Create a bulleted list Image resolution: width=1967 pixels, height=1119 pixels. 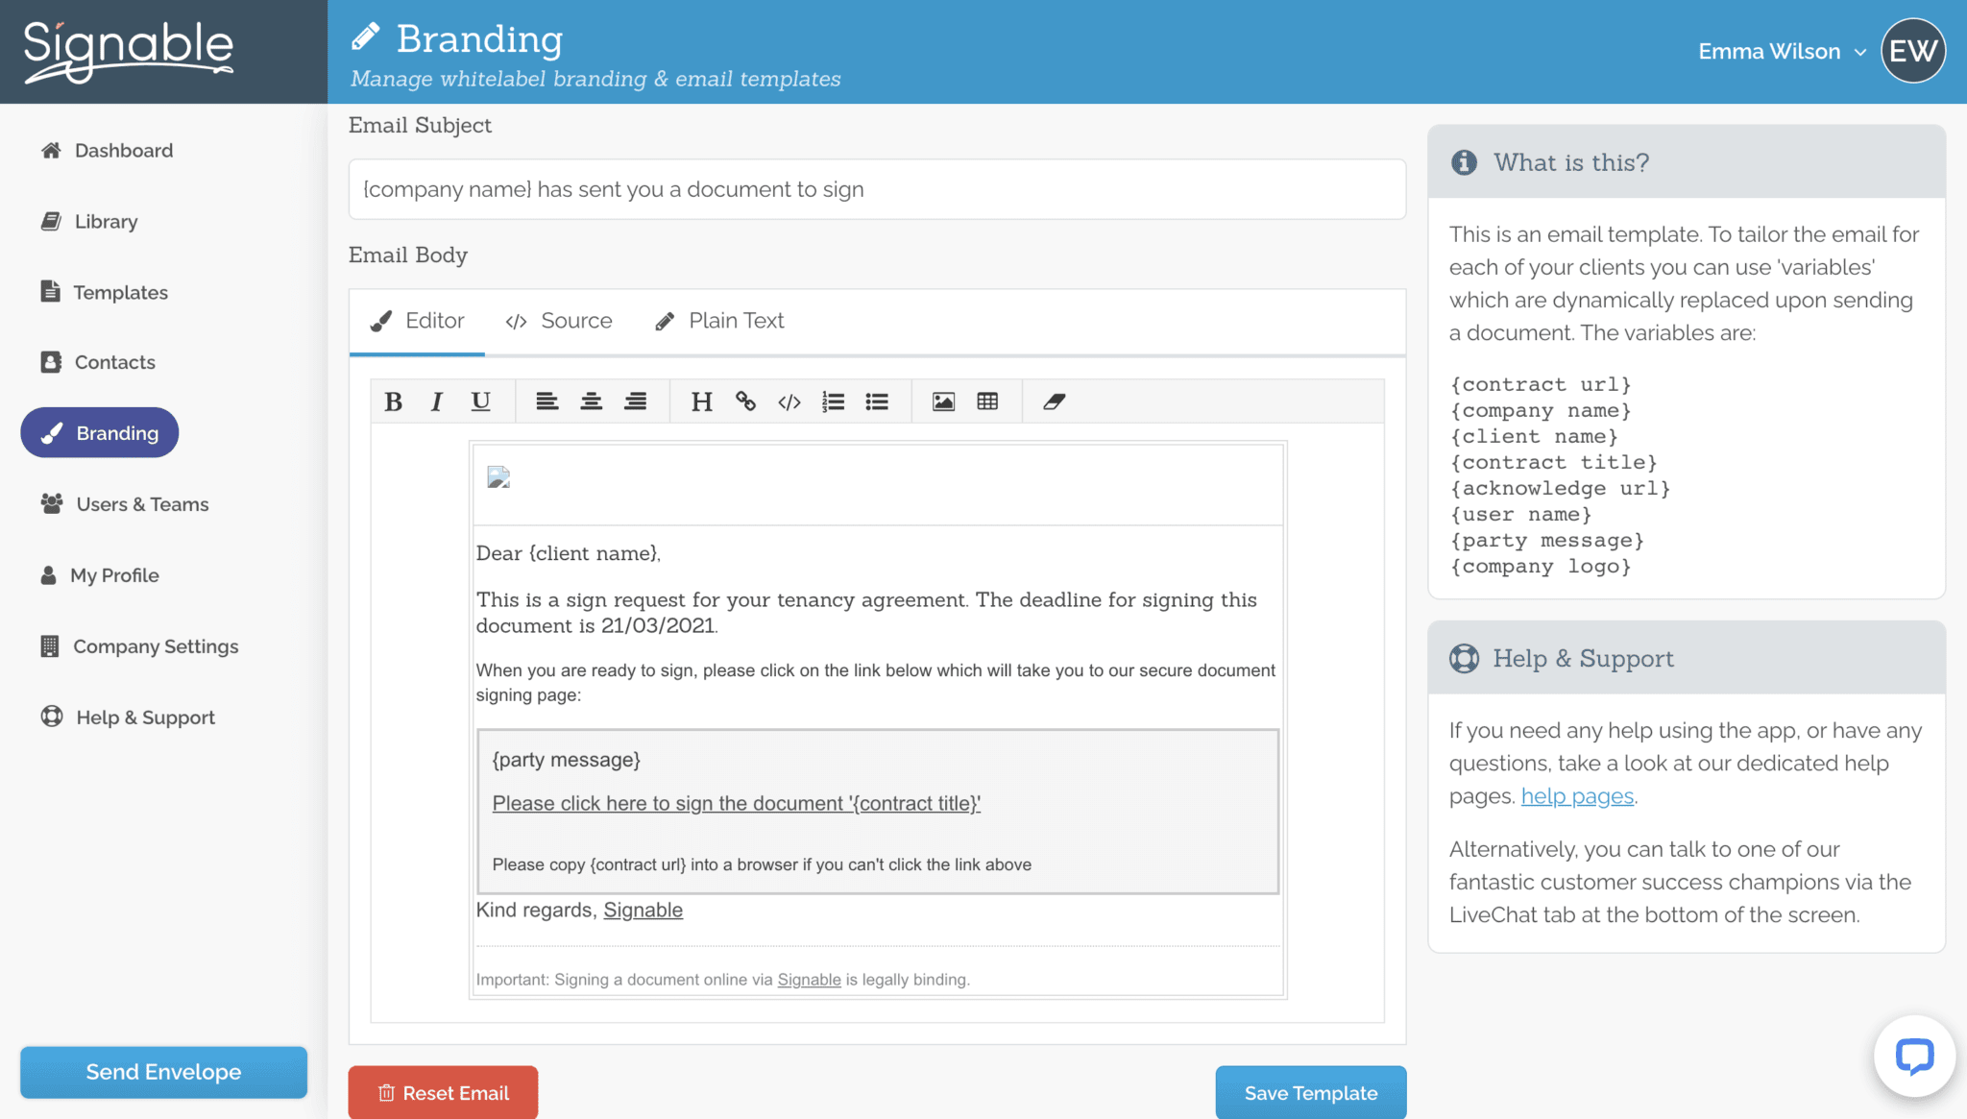(877, 401)
